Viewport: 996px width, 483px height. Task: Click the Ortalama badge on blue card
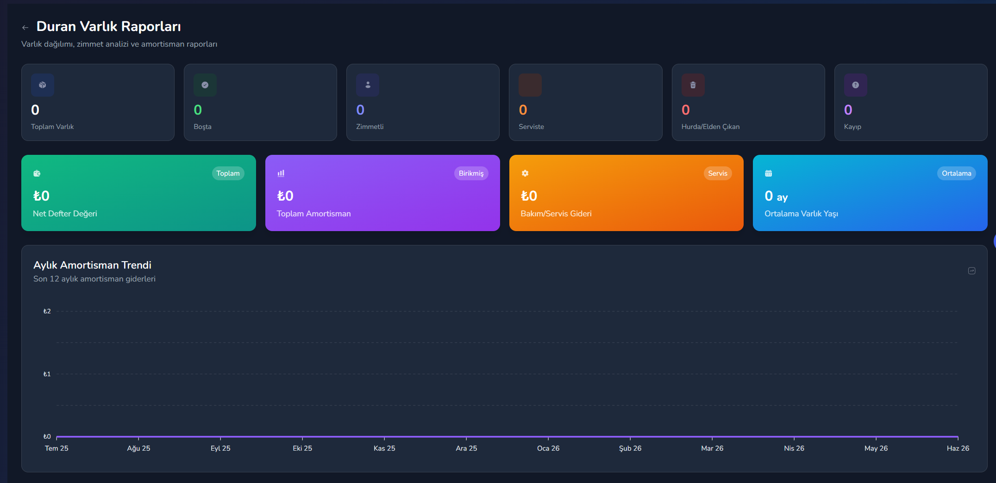pos(957,173)
